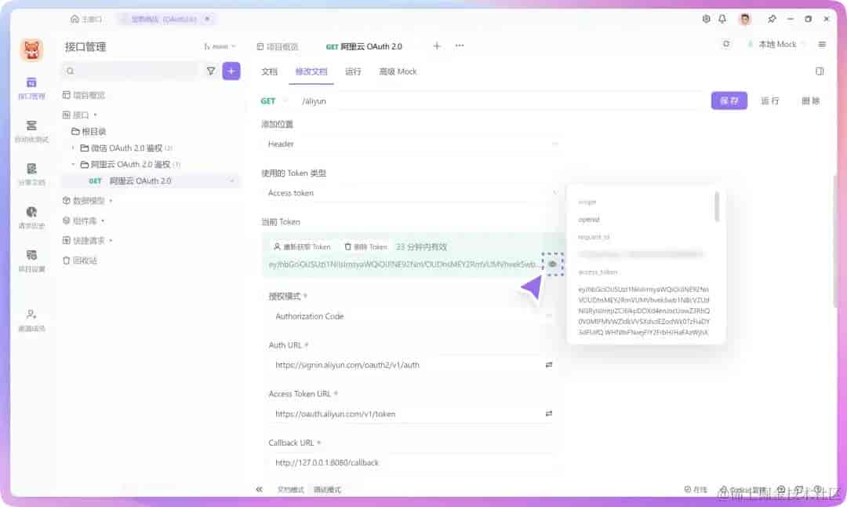Toggle the right side panel icon

[820, 71]
